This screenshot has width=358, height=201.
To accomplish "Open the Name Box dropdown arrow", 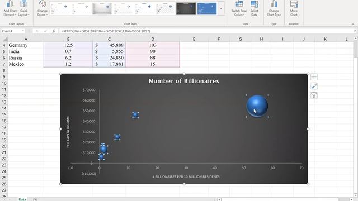I will click(23, 31).
